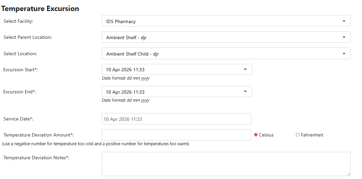Click the Excursion Start date value
Viewport: 362px width, 179px height.
tap(125, 70)
